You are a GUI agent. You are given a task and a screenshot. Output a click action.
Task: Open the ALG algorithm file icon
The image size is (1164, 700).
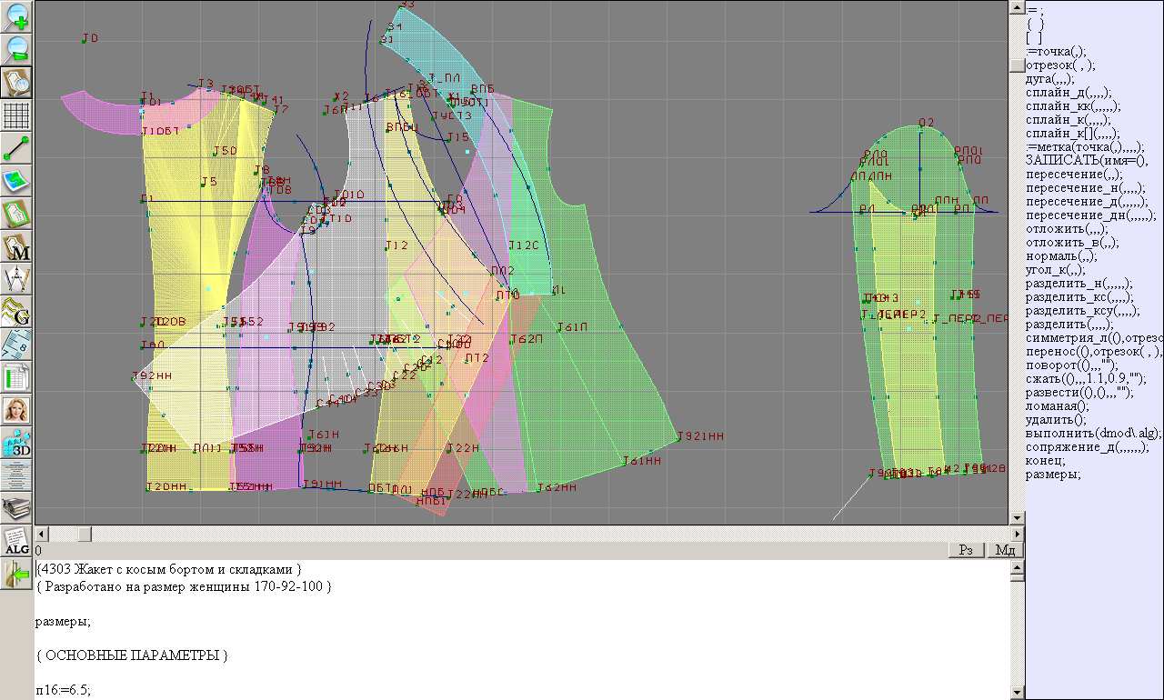click(17, 542)
